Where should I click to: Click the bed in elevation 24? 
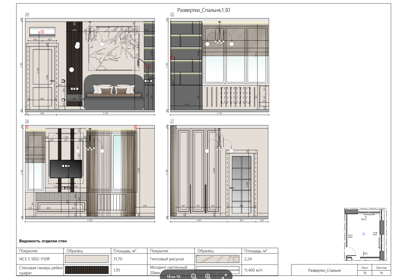[x=114, y=92]
